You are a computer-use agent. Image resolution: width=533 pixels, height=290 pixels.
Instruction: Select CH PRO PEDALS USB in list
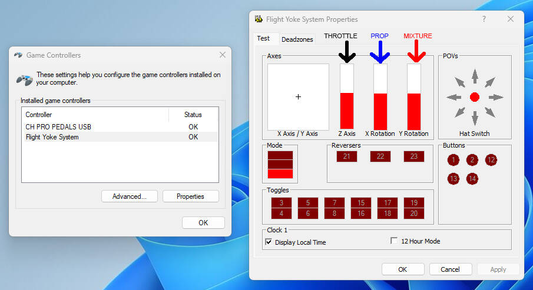click(58, 127)
